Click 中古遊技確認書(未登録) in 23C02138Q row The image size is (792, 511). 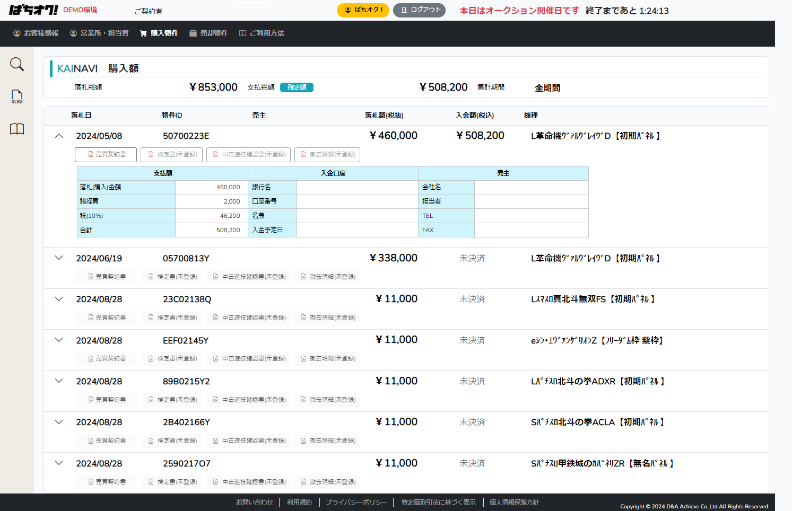point(248,318)
